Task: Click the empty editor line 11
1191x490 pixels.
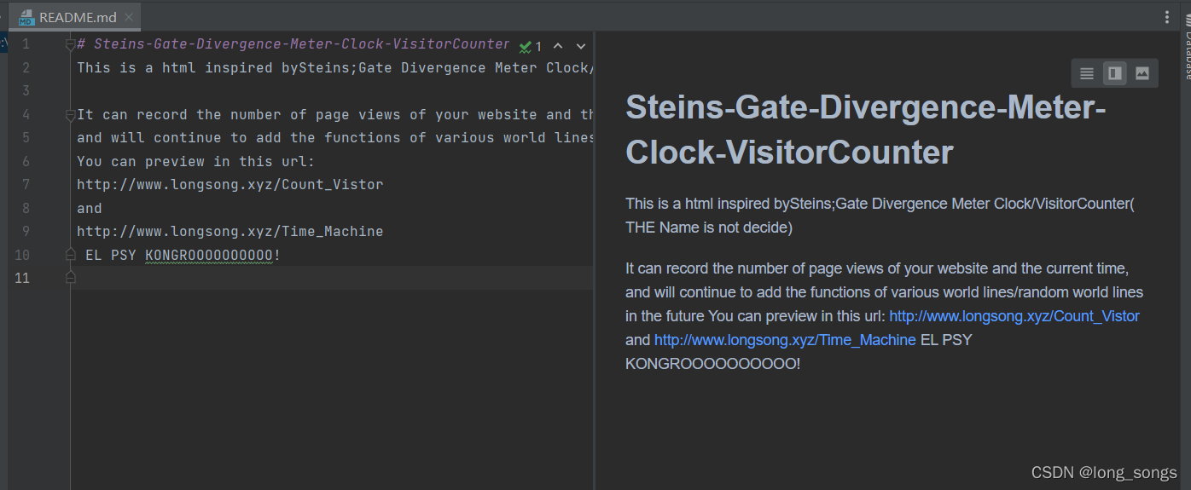Action: pos(333,278)
